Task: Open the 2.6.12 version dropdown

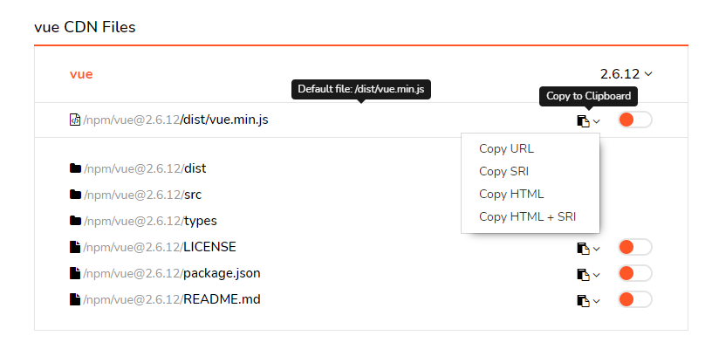Action: point(626,74)
